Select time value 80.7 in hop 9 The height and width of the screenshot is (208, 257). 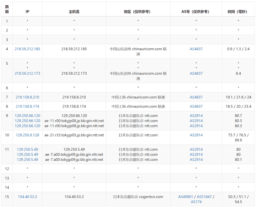(x=238, y=116)
